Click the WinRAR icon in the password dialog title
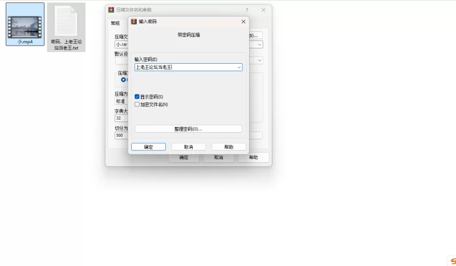The height and width of the screenshot is (266, 456). (x=134, y=22)
